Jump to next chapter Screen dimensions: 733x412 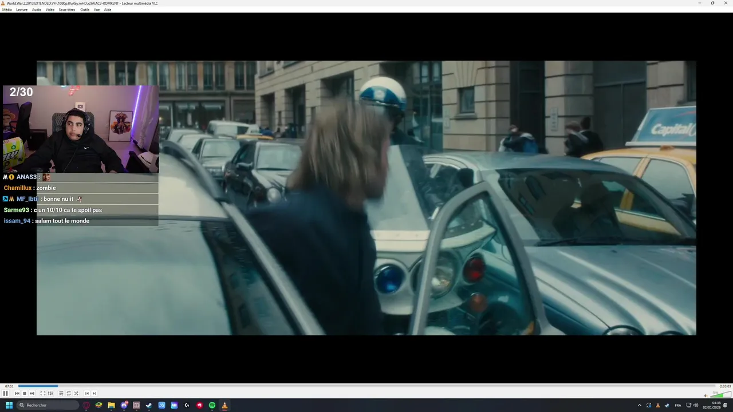point(94,393)
